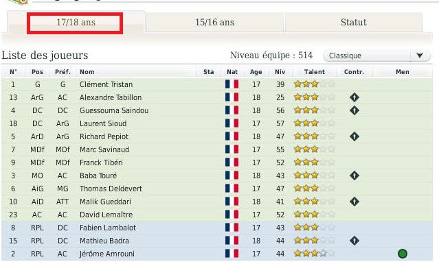Click the French flag for Laurent Sioud

[x=232, y=123]
